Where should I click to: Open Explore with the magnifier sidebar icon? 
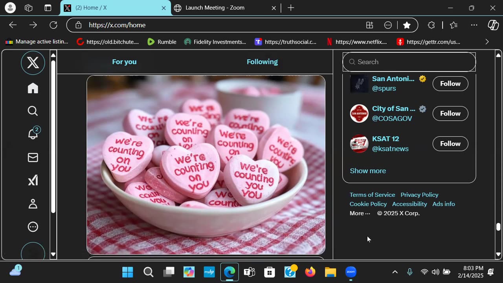click(33, 111)
